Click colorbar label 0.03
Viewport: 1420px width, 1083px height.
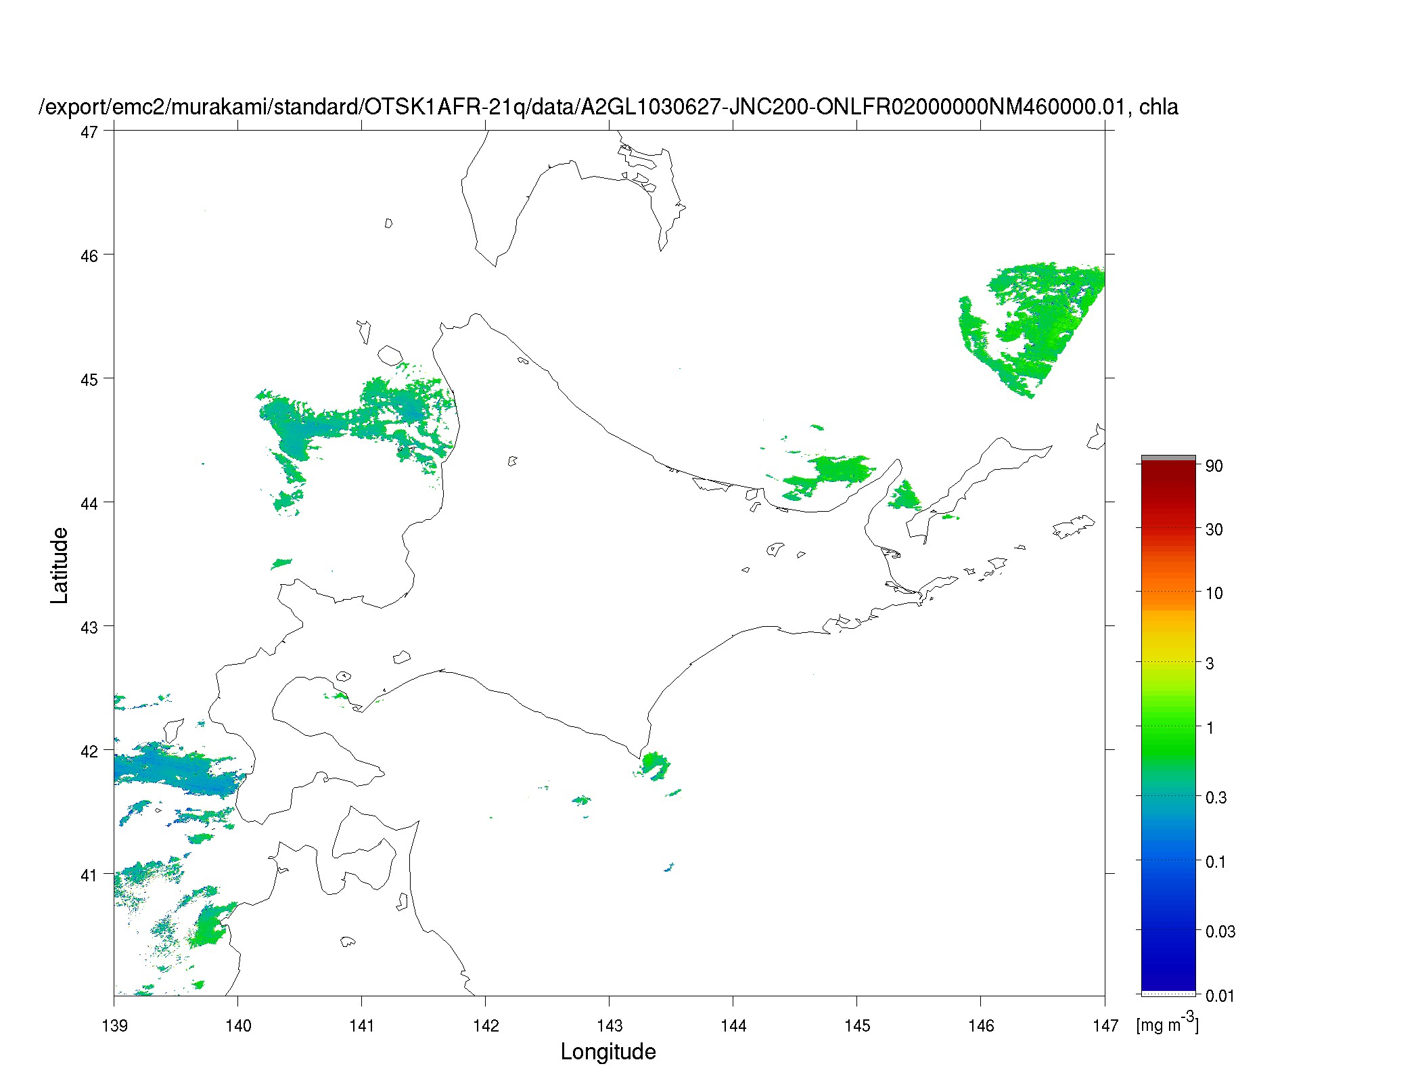coord(1220,931)
